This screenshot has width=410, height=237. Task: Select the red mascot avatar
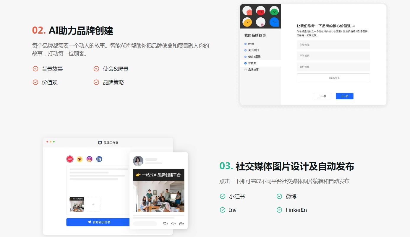(261, 11)
